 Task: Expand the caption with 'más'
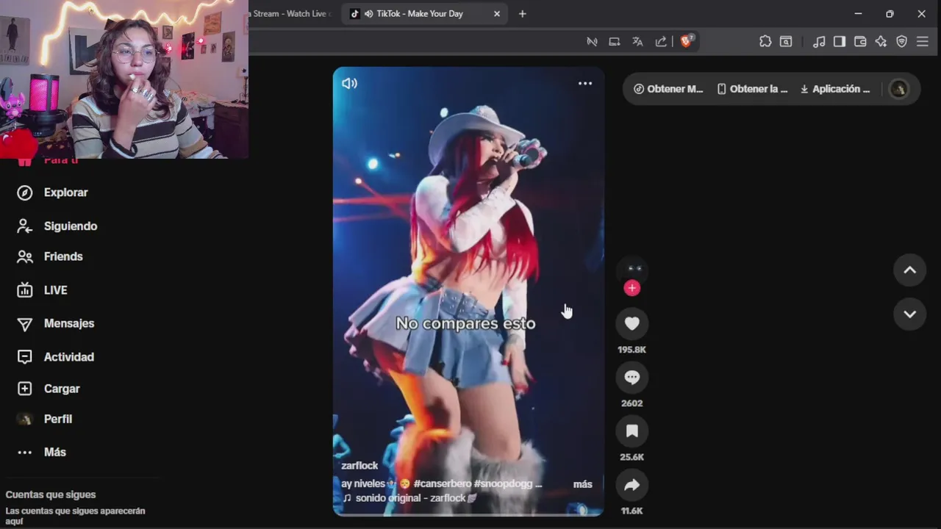(582, 484)
